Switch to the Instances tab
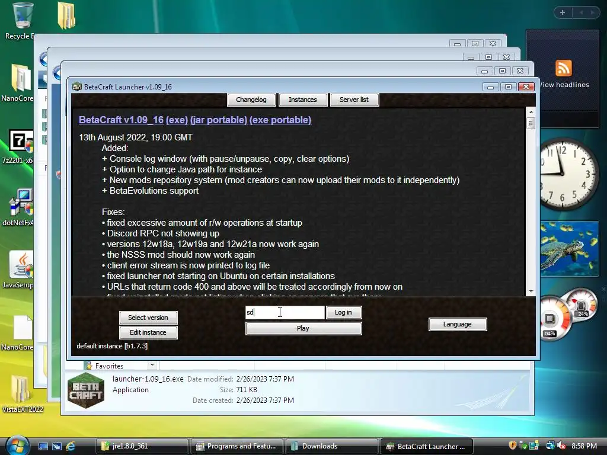607x455 pixels. (303, 100)
